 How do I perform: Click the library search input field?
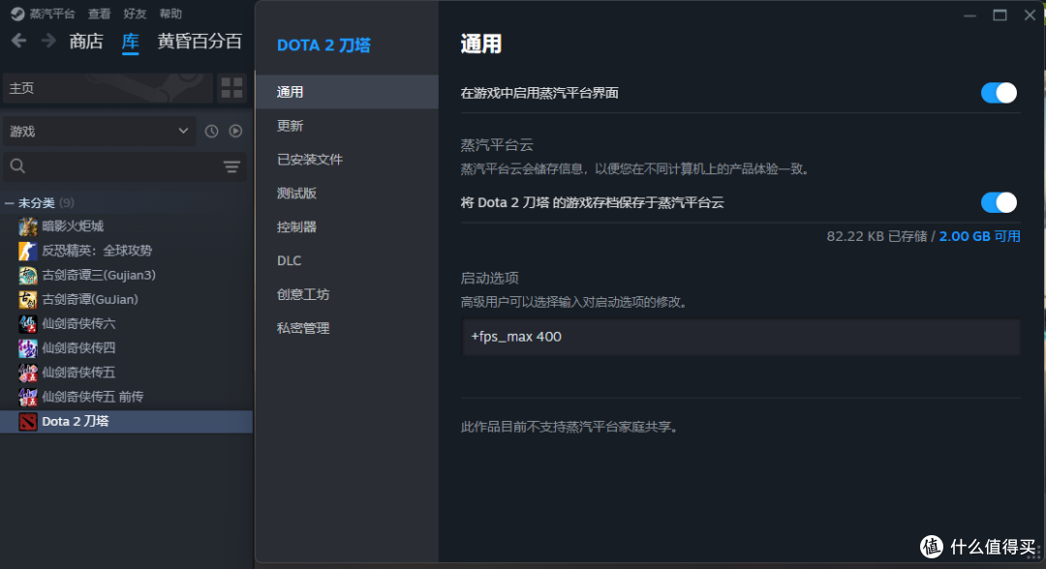click(x=125, y=166)
